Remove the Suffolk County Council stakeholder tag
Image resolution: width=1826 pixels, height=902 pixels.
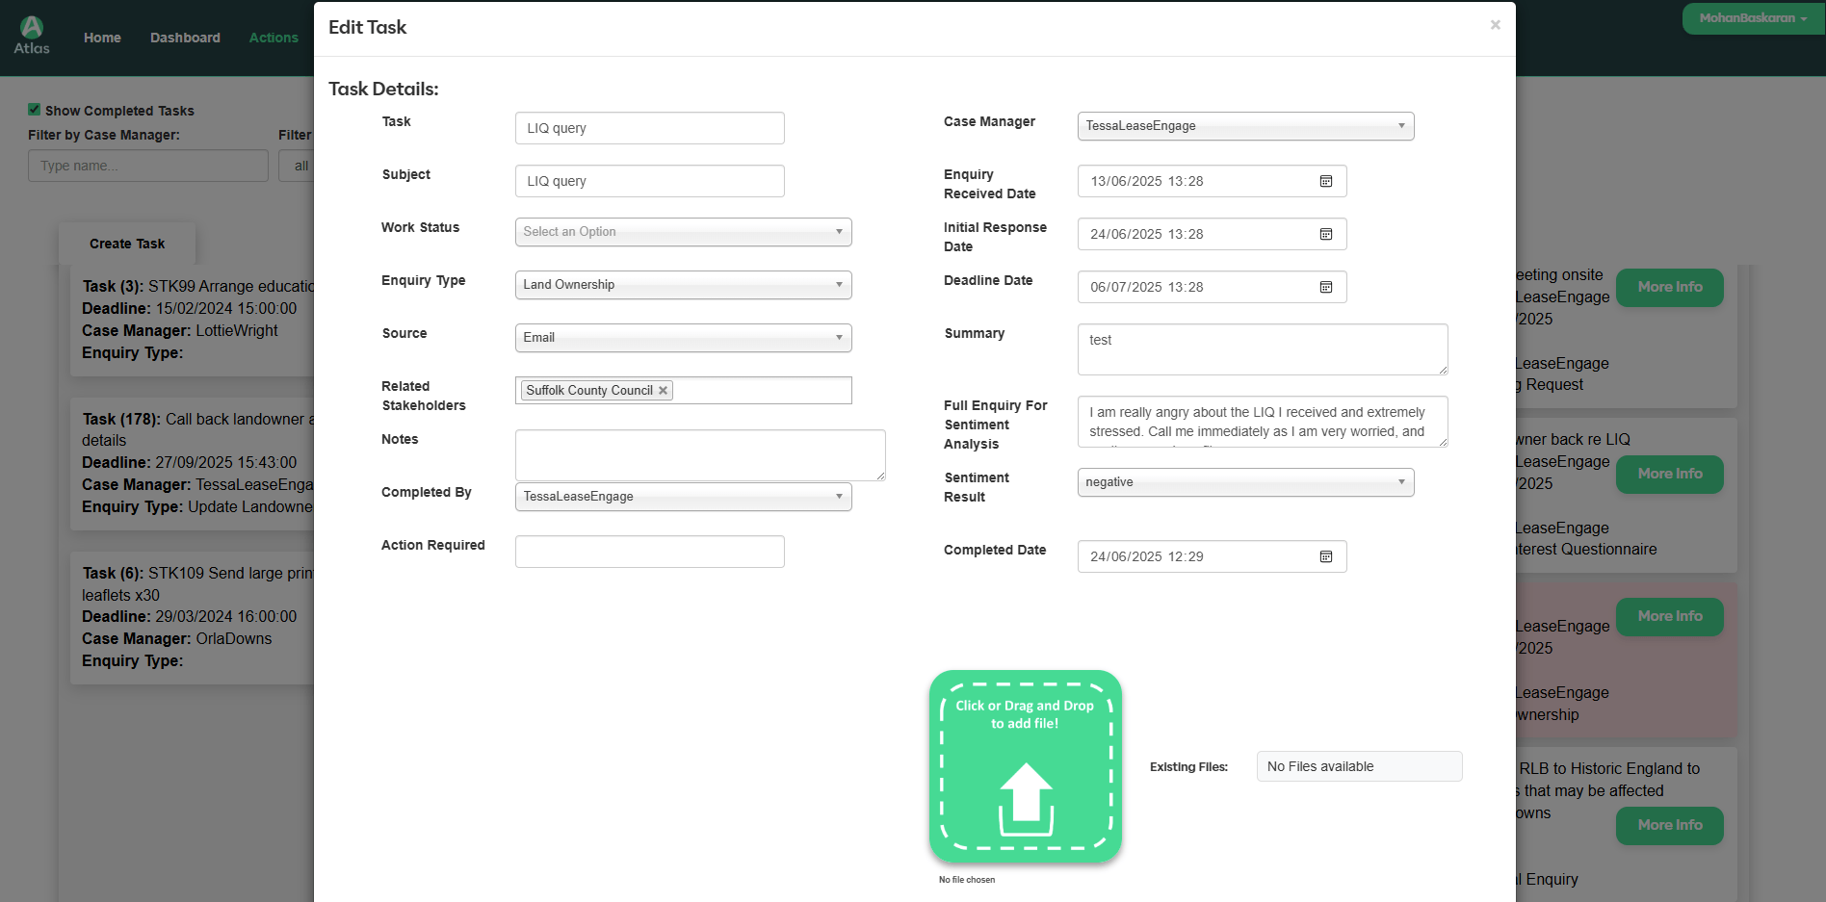point(663,391)
